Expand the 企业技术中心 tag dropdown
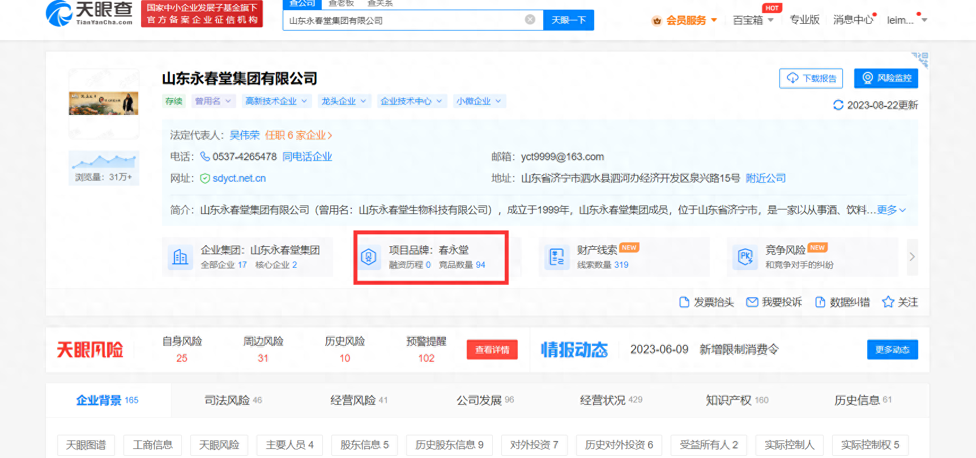The width and height of the screenshot is (976, 458). click(x=411, y=101)
